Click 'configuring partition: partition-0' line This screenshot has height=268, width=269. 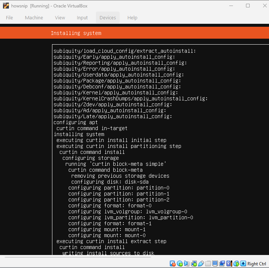(x=119, y=188)
